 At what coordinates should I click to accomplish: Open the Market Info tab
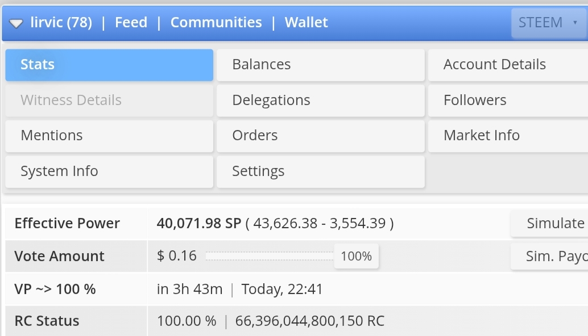tap(507, 136)
